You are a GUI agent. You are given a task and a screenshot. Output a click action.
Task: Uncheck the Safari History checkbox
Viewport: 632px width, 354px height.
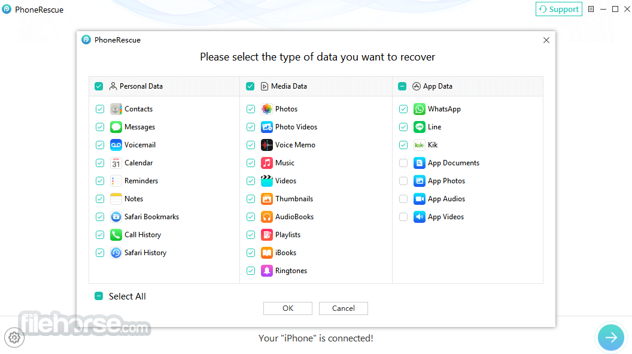[x=100, y=253]
